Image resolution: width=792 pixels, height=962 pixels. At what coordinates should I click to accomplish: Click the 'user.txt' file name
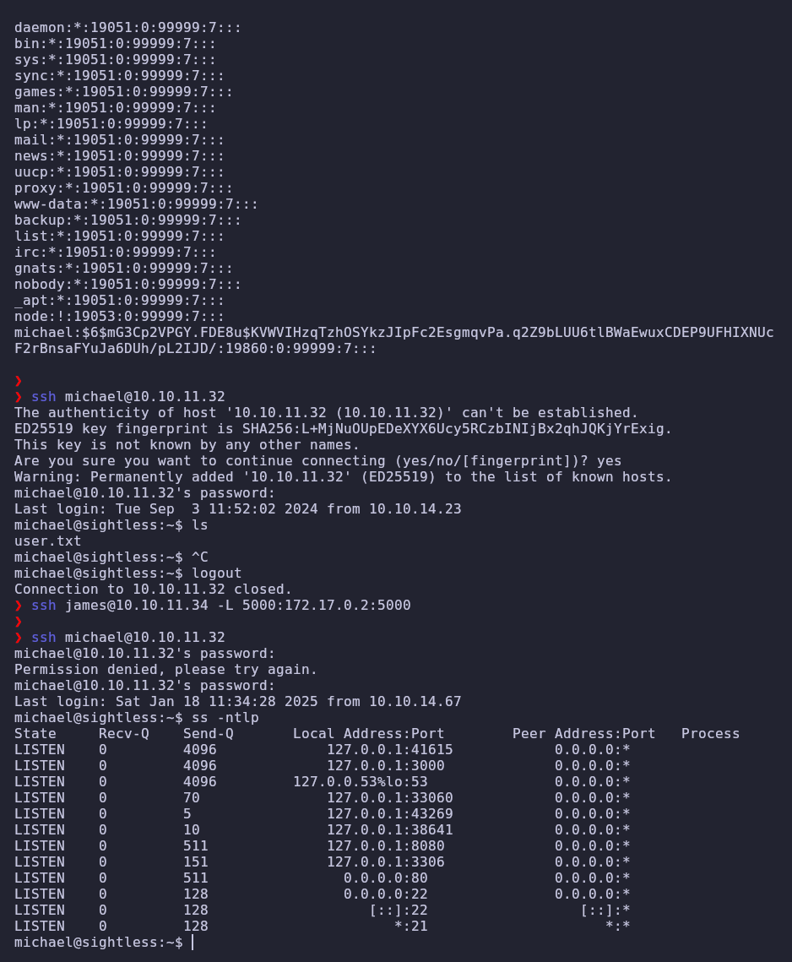48,541
